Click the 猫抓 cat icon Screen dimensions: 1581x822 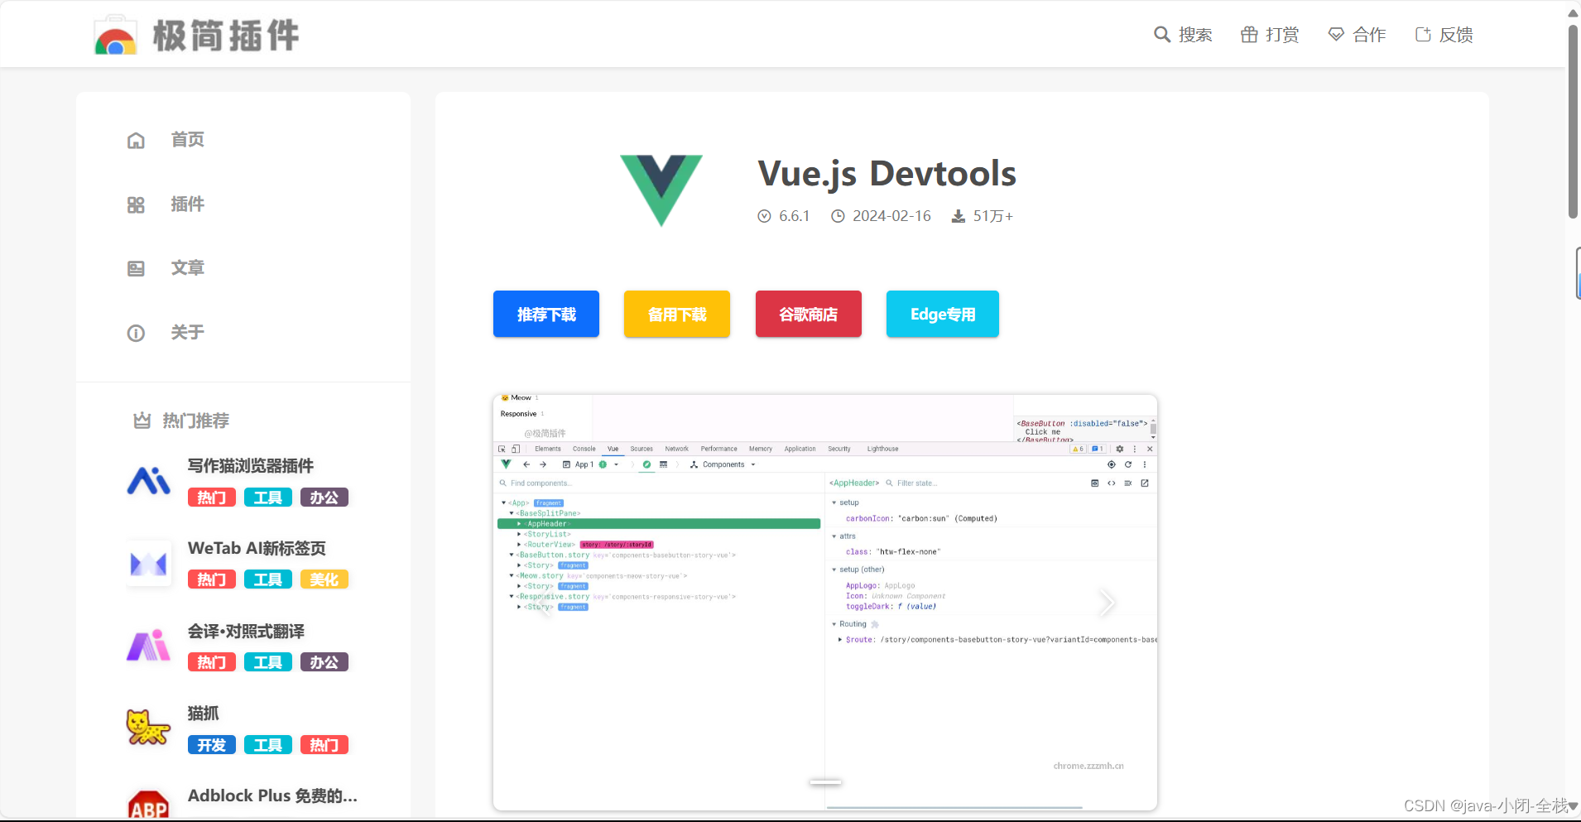coord(149,728)
